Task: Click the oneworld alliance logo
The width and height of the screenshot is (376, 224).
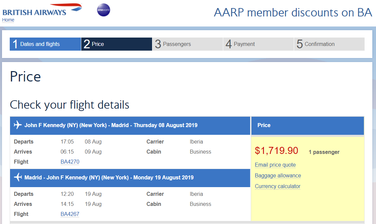Action: point(103,10)
